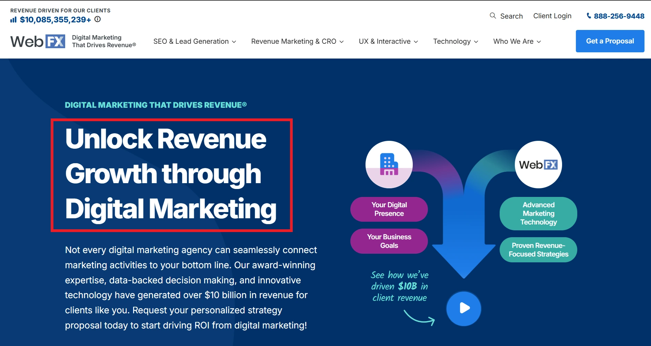Click the bar chart icon near $10,085,355,239+

13,20
